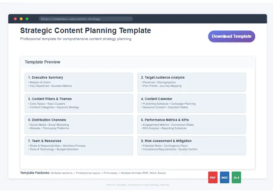The image size is (273, 193).
Task: Select the PDF format icon
Action: click(x=213, y=177)
